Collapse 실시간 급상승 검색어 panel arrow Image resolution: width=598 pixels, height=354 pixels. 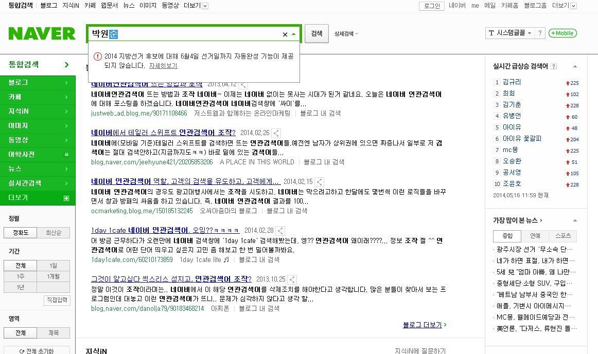point(575,67)
